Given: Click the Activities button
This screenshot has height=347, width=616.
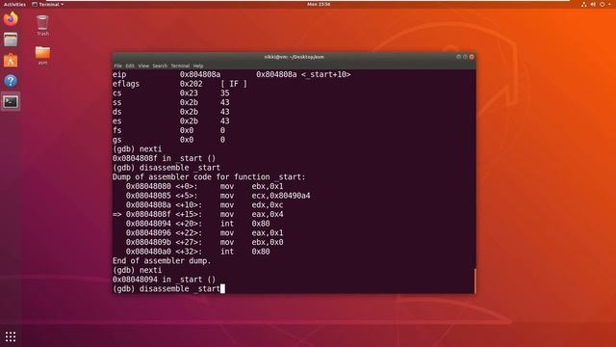Looking at the screenshot, I should 14,4.
